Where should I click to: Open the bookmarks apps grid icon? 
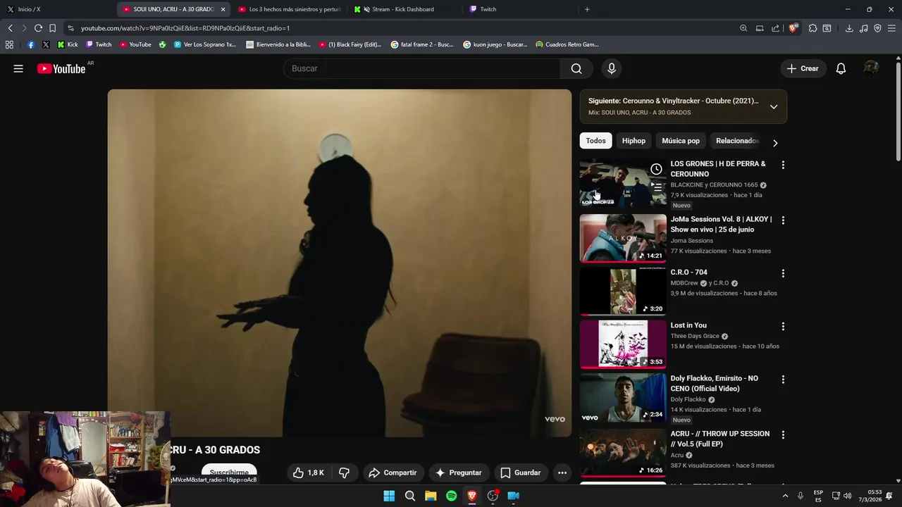(x=9, y=44)
